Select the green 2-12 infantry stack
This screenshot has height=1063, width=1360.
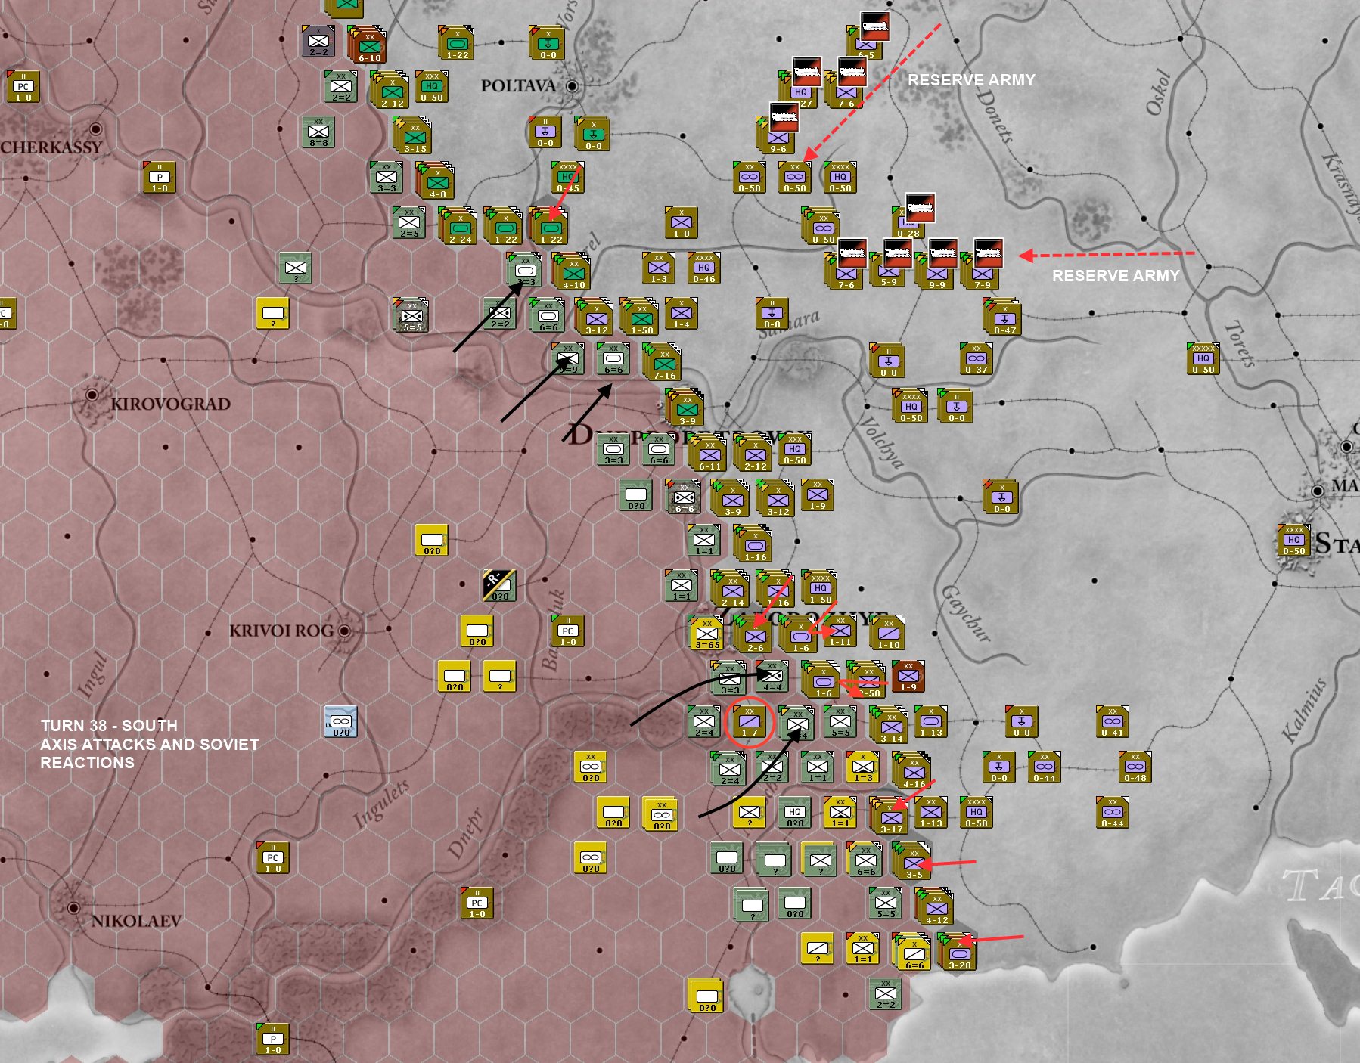pyautogui.click(x=391, y=91)
